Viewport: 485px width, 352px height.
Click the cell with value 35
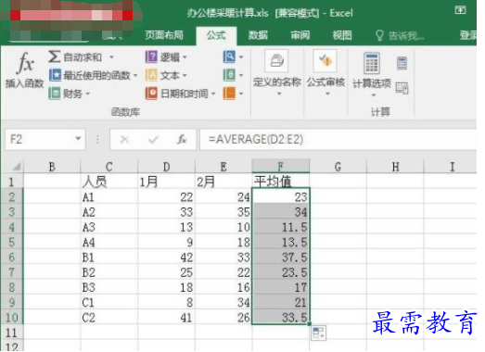point(223,212)
